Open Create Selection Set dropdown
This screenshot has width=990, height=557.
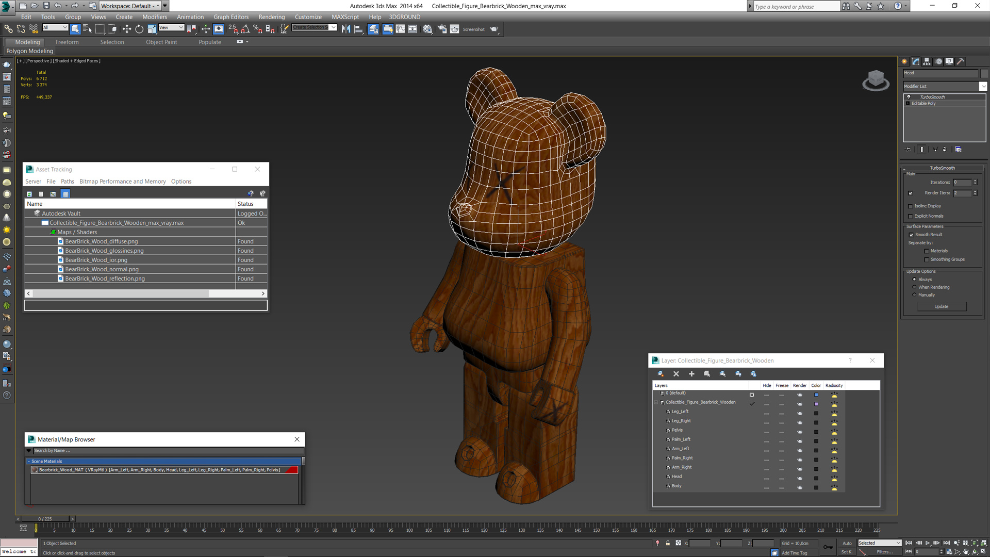click(x=333, y=27)
